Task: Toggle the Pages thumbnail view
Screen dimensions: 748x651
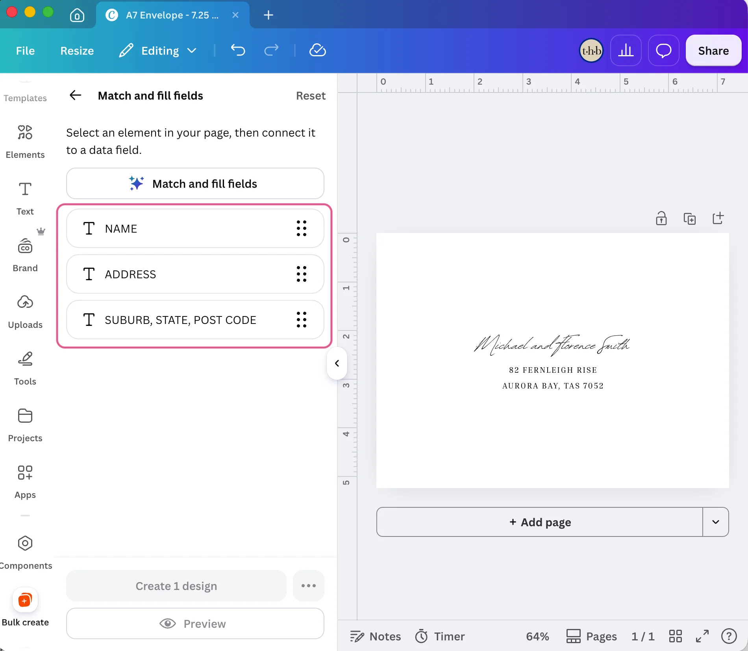Action: coord(592,636)
